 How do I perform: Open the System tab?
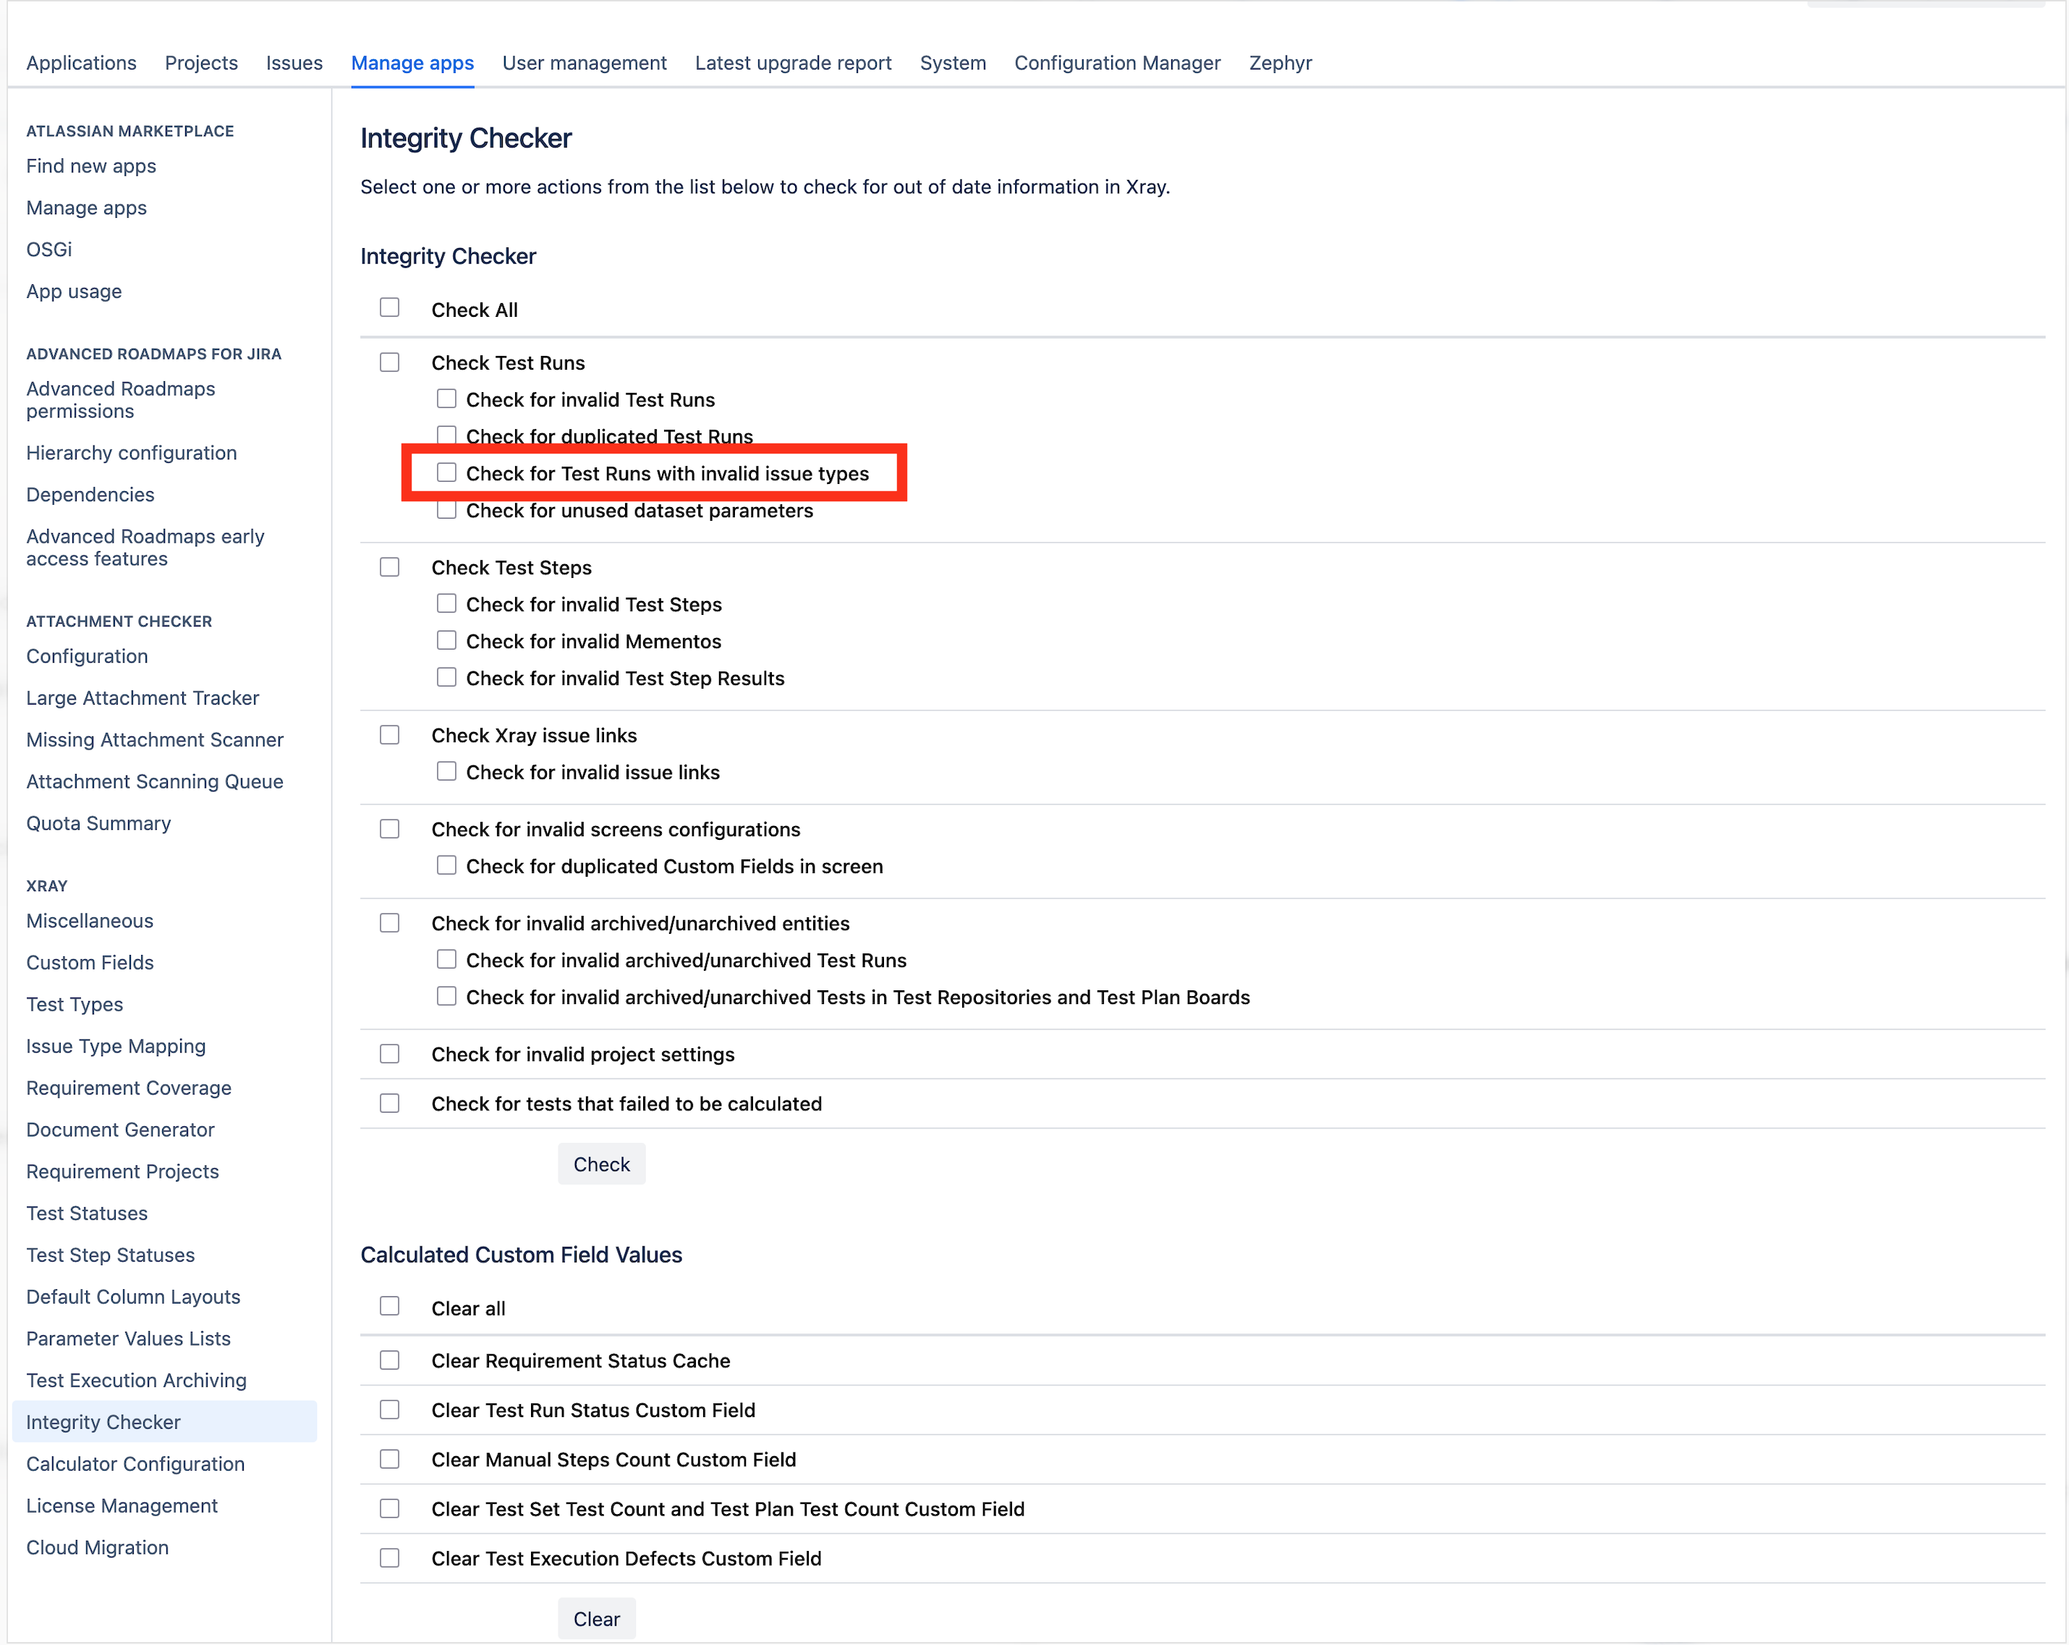click(952, 64)
